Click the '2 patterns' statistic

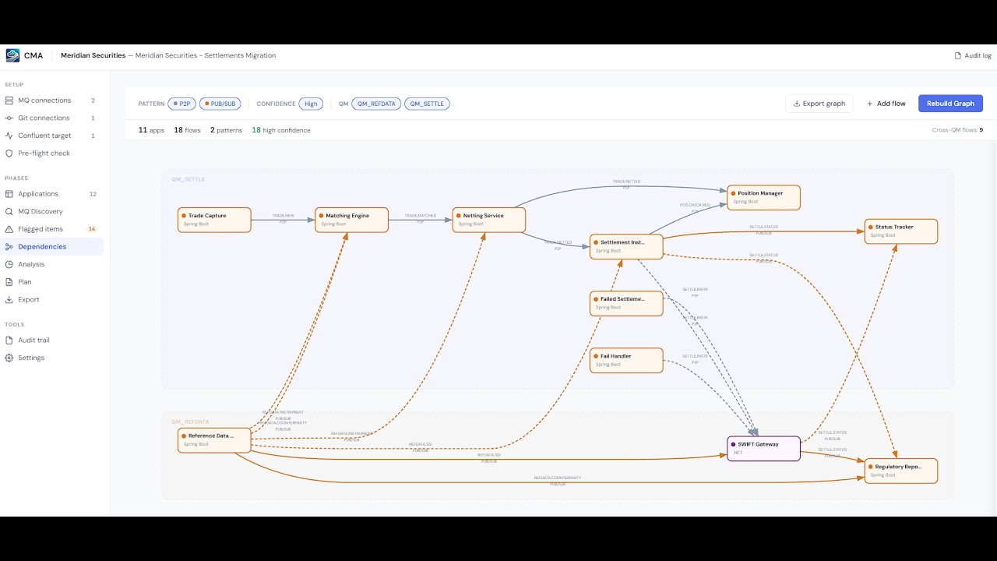click(x=226, y=130)
